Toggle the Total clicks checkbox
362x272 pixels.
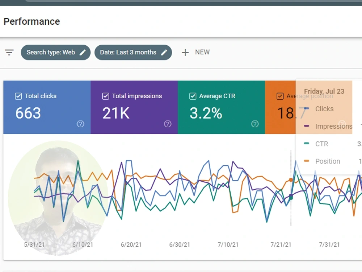18,96
